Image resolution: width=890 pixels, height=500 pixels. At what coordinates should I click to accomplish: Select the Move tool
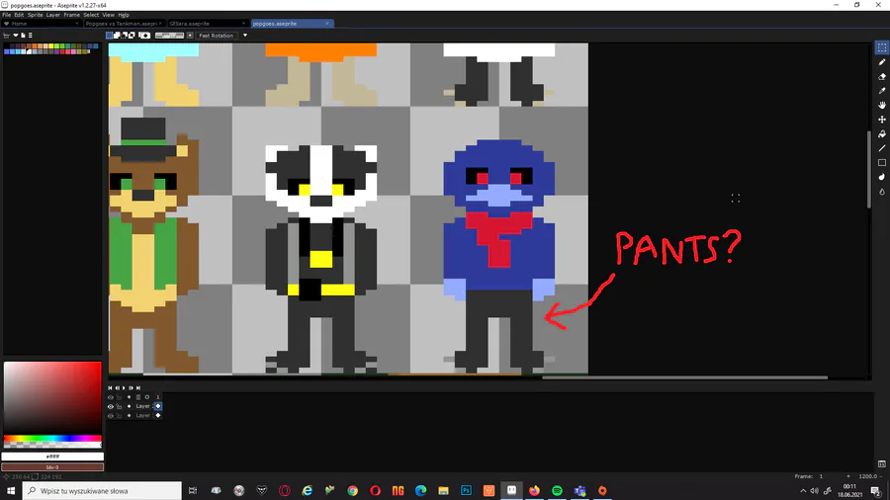pyautogui.click(x=881, y=120)
